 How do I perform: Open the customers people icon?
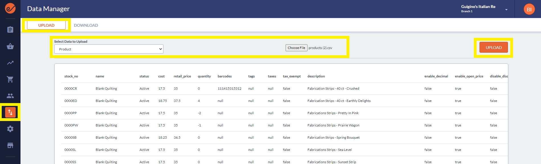tap(10, 96)
